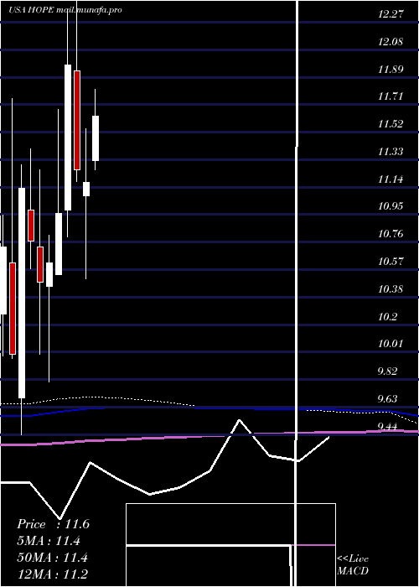Click the 12.27 price axis label
This screenshot has width=419, height=587.
coord(391,14)
